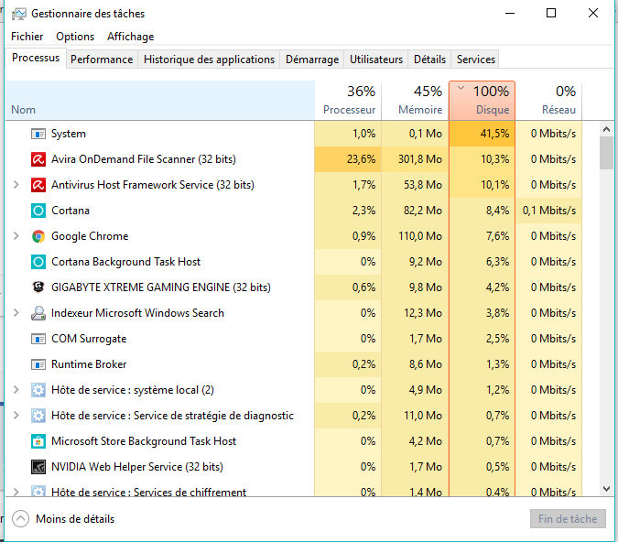Viewport: 618px width, 542px height.
Task: Click the Cortana process icon
Action: [x=38, y=211]
